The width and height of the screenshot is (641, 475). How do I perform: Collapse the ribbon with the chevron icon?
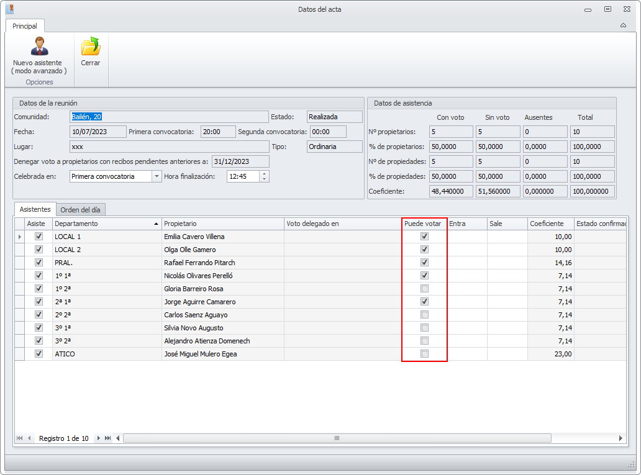click(623, 26)
